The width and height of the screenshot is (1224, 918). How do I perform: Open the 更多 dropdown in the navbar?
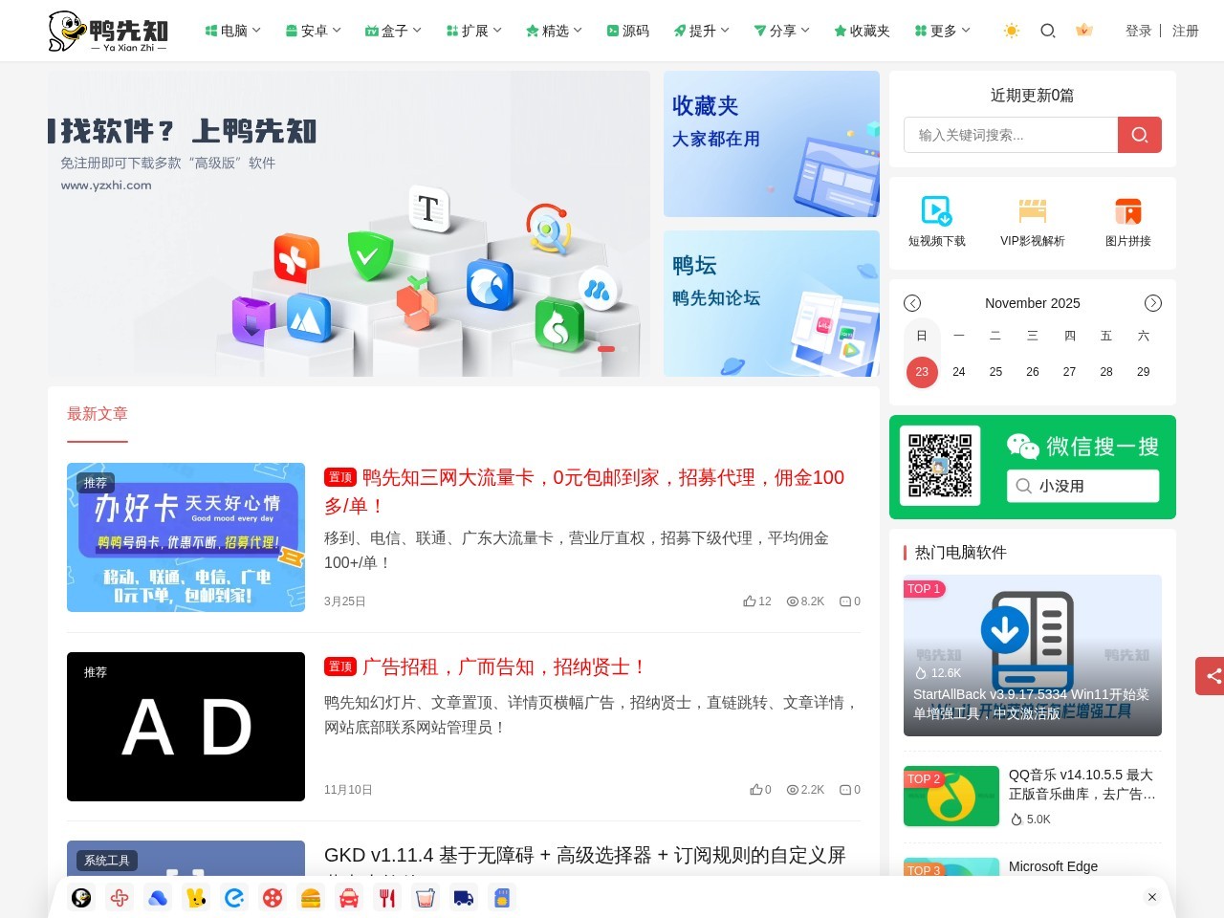pos(941,30)
